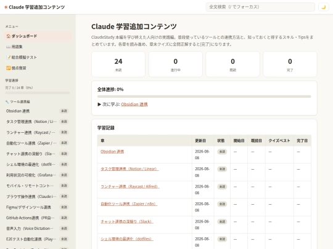Viewport: 333px width, 249px height.
Task: Select タスク管理連携 (Notion) in the sidebar
Action: (38, 122)
